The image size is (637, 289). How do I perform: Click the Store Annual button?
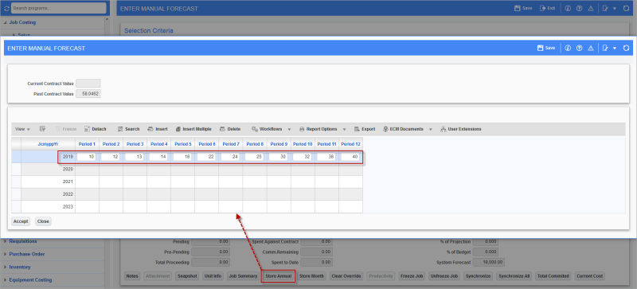point(278,276)
